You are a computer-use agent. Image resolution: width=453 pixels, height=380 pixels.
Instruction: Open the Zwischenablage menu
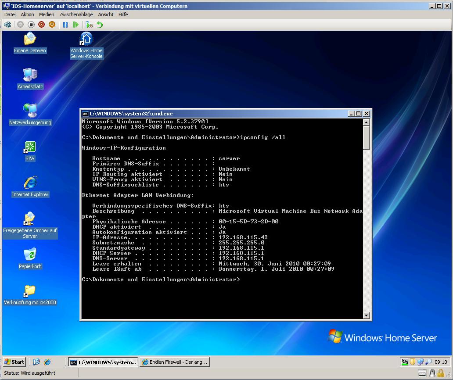(76, 14)
